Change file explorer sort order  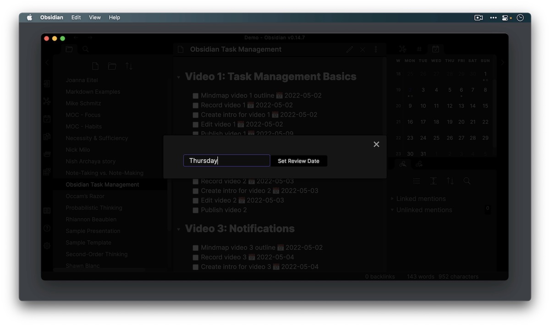(x=129, y=66)
